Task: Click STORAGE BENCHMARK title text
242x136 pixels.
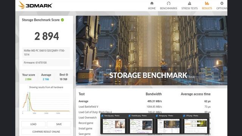Action: [x=148, y=76]
